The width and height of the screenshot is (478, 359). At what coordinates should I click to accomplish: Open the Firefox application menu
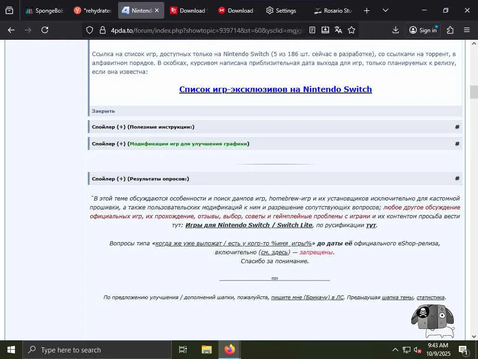pos(467,30)
